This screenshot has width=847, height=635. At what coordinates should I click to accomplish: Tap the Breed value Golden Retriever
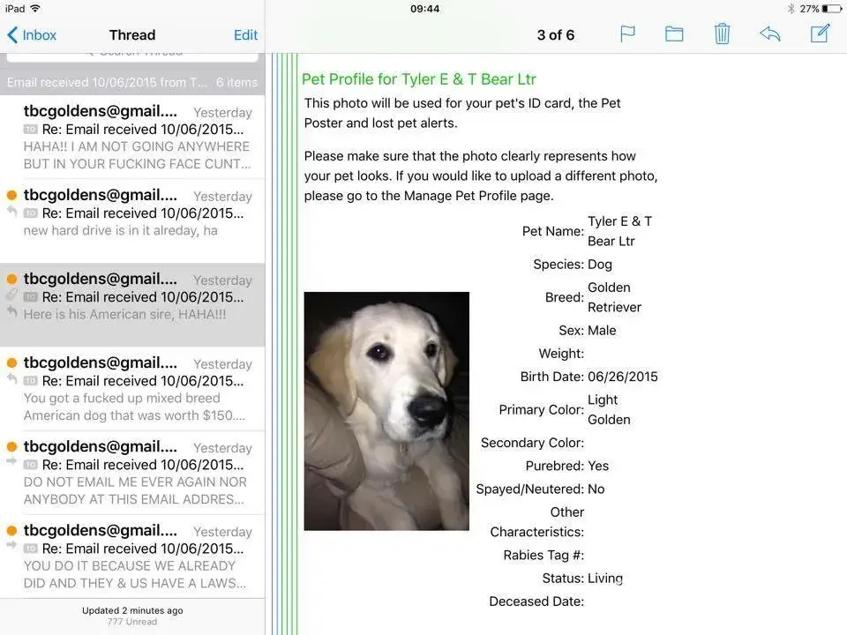pyautogui.click(x=614, y=297)
